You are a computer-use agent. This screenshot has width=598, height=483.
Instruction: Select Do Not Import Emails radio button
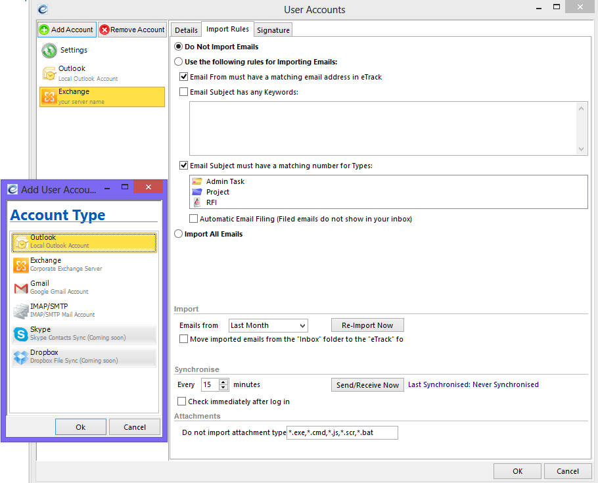[x=178, y=47]
